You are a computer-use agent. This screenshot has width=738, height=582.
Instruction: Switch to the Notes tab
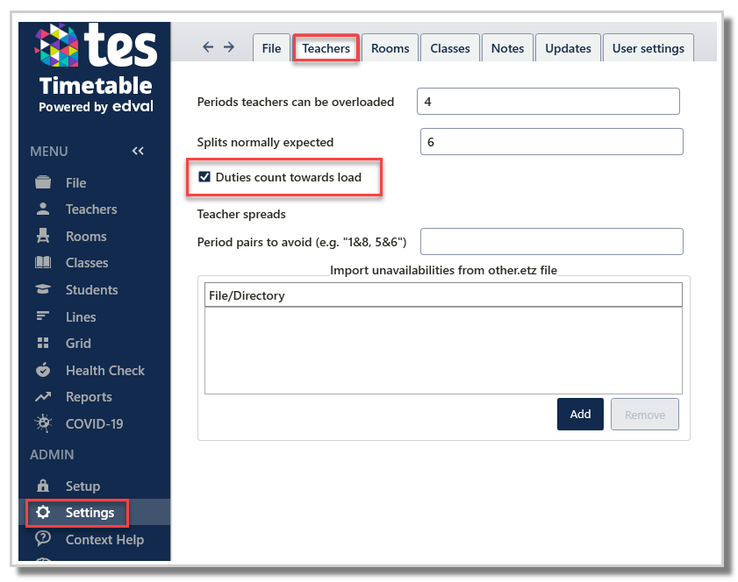coord(507,48)
